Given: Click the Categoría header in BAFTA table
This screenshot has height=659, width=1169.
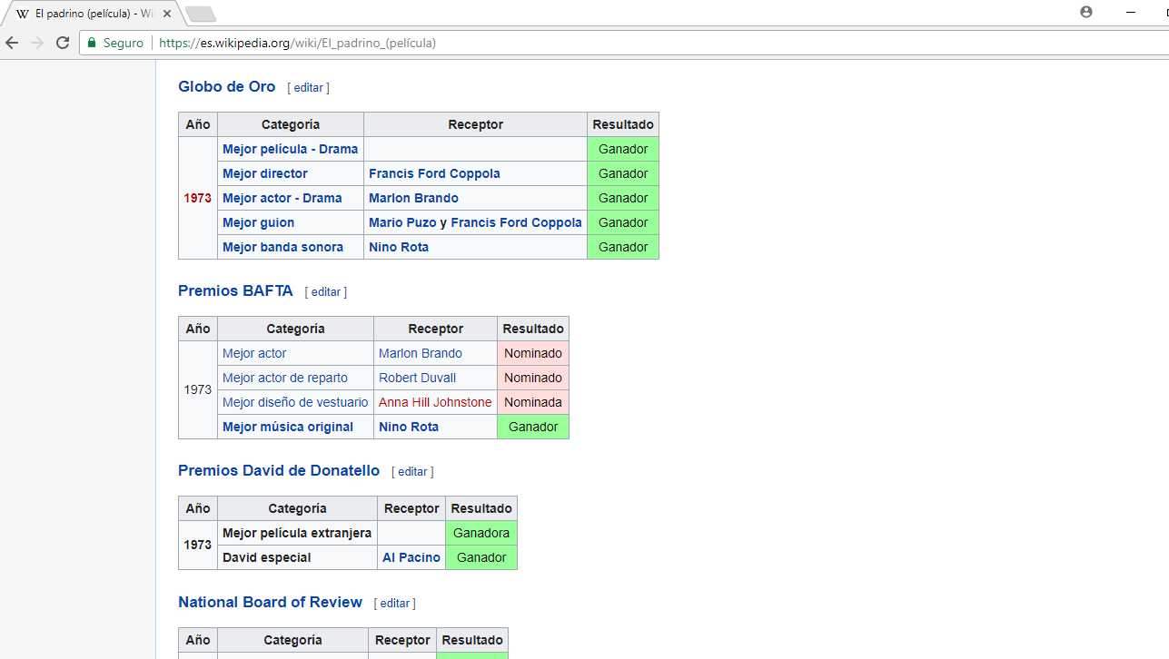Looking at the screenshot, I should click(295, 329).
